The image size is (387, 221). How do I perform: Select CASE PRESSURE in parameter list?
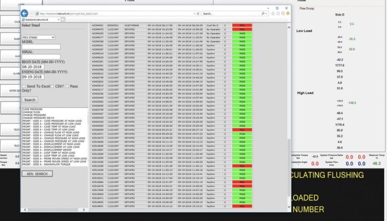pyautogui.click(x=33, y=109)
